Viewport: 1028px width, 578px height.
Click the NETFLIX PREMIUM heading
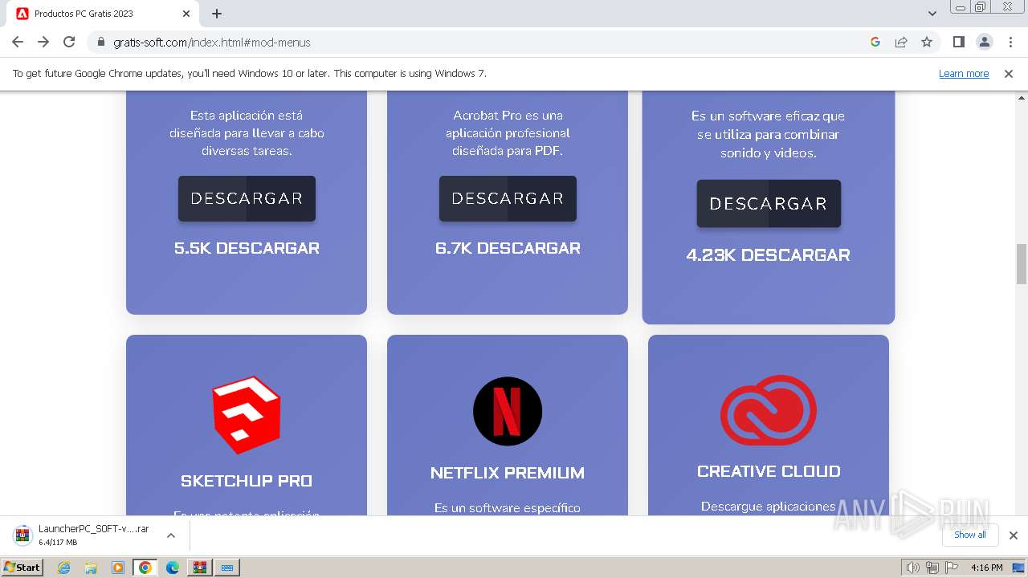pos(508,473)
